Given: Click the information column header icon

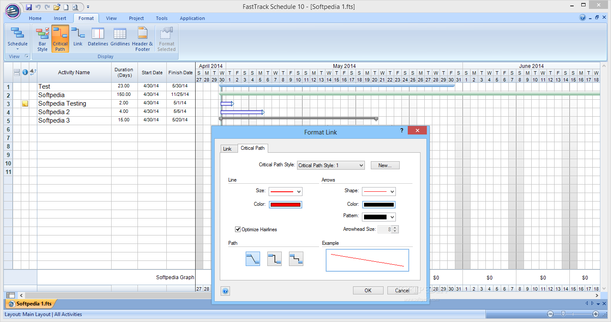Looking at the screenshot, I should 25,72.
